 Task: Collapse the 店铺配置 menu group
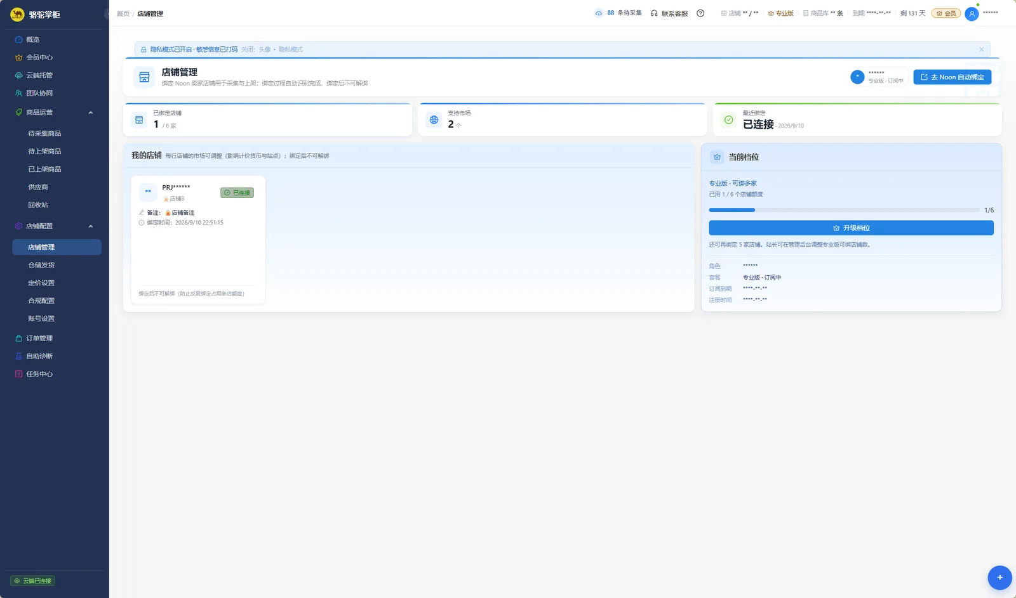[x=55, y=226]
